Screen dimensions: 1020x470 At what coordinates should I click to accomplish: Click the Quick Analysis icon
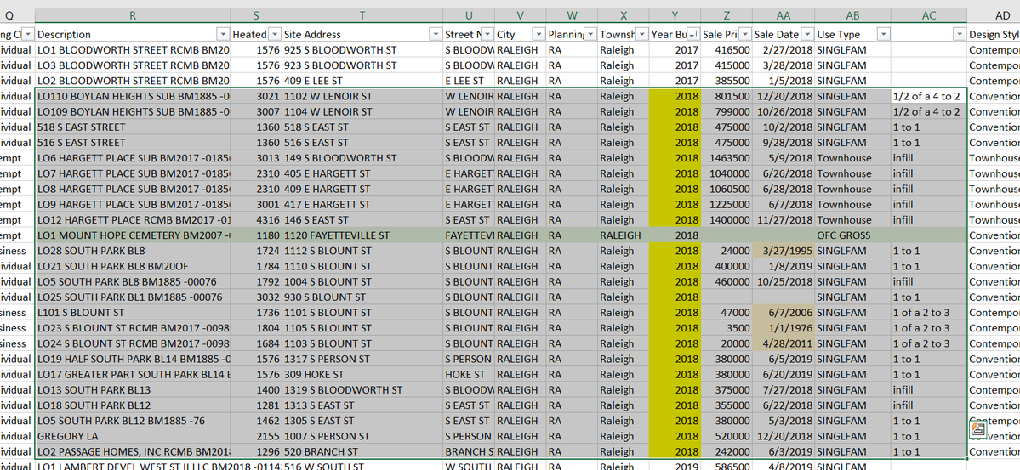click(977, 431)
